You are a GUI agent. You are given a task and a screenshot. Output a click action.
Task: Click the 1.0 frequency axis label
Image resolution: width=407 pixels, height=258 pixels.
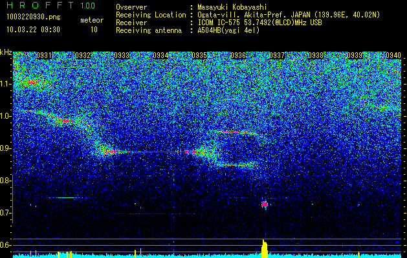click(6, 116)
